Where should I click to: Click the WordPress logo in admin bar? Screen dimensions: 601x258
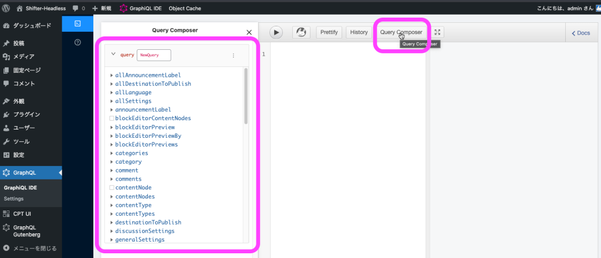pyautogui.click(x=6, y=8)
